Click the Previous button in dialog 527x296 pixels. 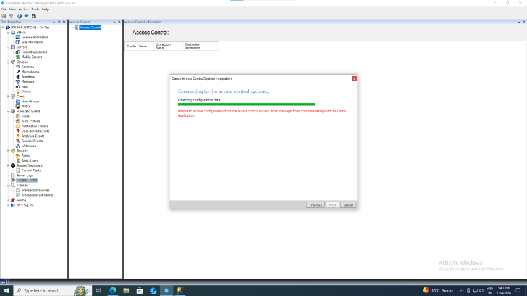point(315,205)
